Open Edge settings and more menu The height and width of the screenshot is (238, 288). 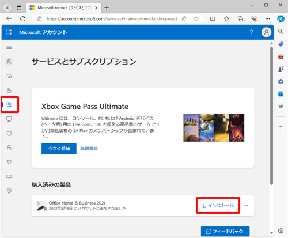tap(267, 18)
